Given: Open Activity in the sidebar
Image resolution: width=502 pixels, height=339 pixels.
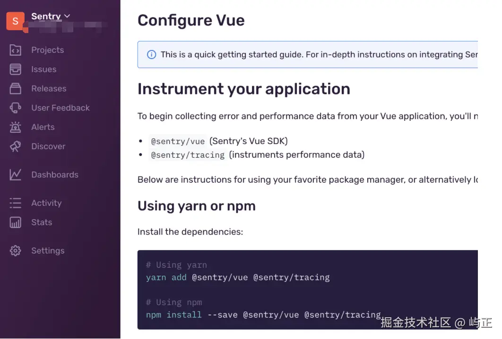Looking at the screenshot, I should click(x=46, y=203).
